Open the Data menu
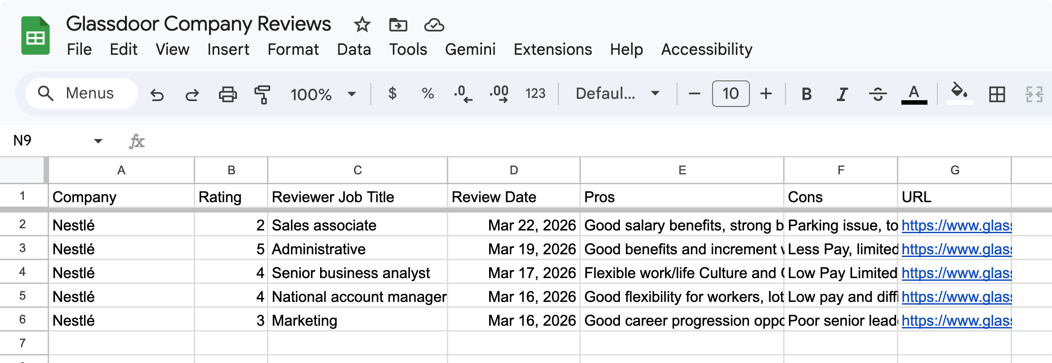This screenshot has width=1052, height=363. 354,49
